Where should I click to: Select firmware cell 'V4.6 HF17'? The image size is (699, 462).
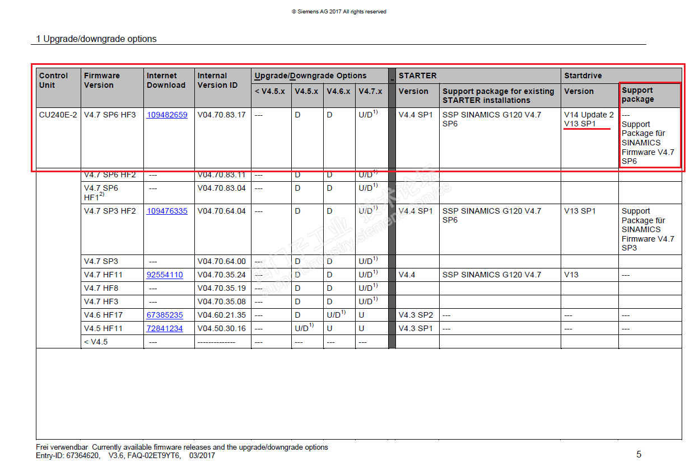tap(103, 315)
